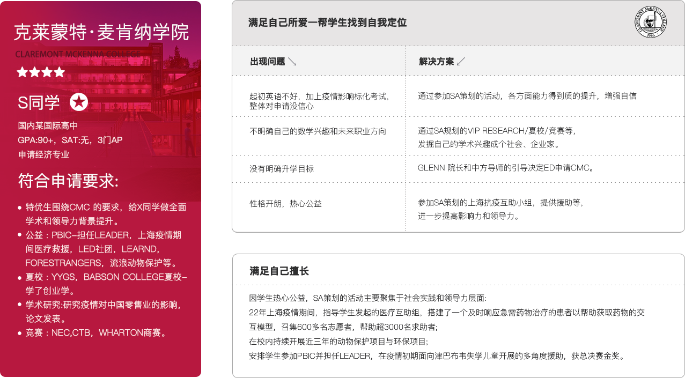Click the 出现问题 column header
Screen dimensions: 685x378
(268, 62)
